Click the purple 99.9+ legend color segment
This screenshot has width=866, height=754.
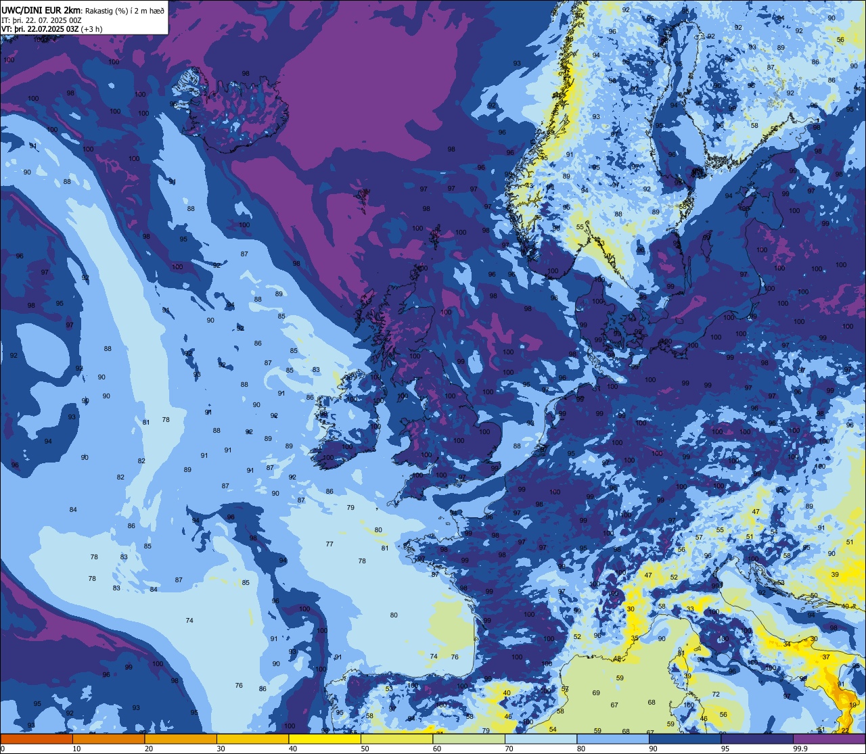[829, 738]
